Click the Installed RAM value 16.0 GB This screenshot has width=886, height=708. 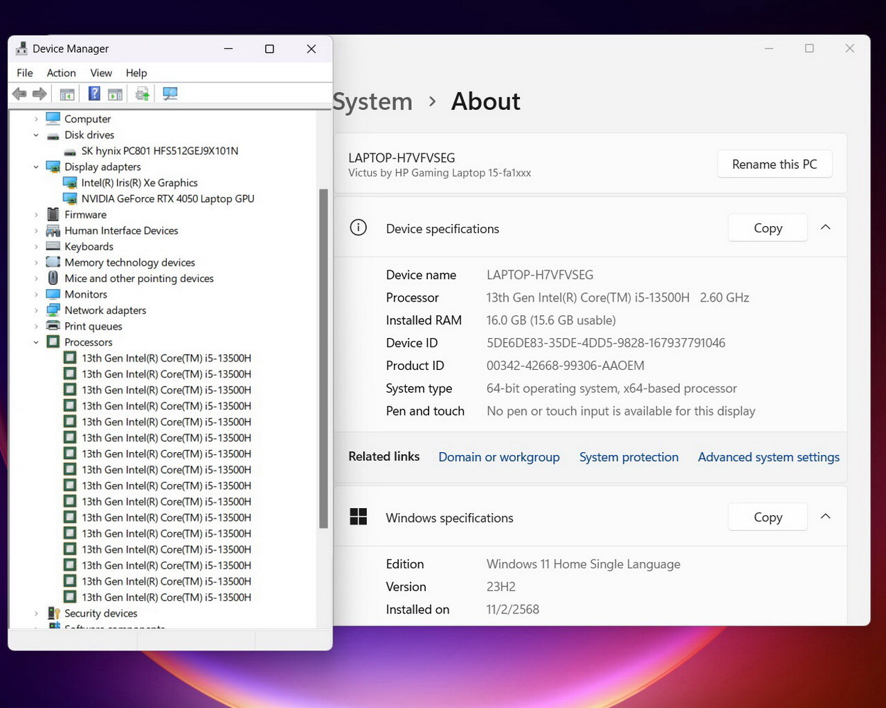point(551,320)
